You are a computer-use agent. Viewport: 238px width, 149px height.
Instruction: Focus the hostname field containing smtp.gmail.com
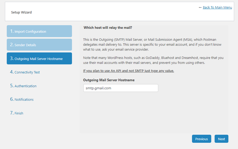point(121,88)
